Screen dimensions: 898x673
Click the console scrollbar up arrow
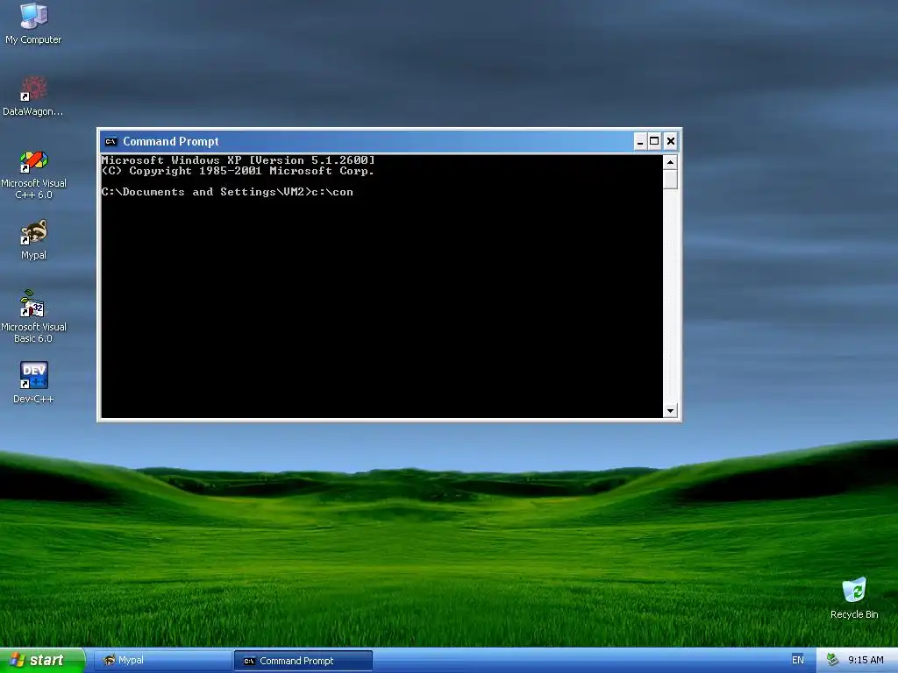coord(670,162)
